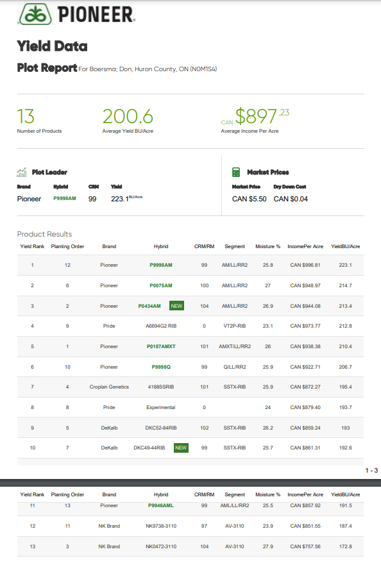Click the Plot Leader heading

(49, 172)
